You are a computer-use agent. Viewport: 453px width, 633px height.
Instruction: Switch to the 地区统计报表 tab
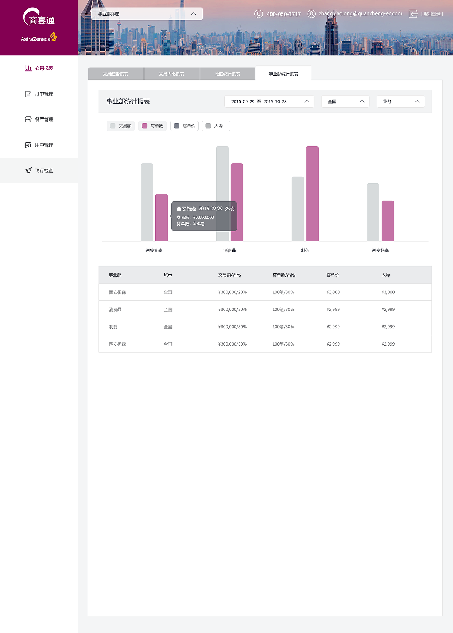[228, 74]
